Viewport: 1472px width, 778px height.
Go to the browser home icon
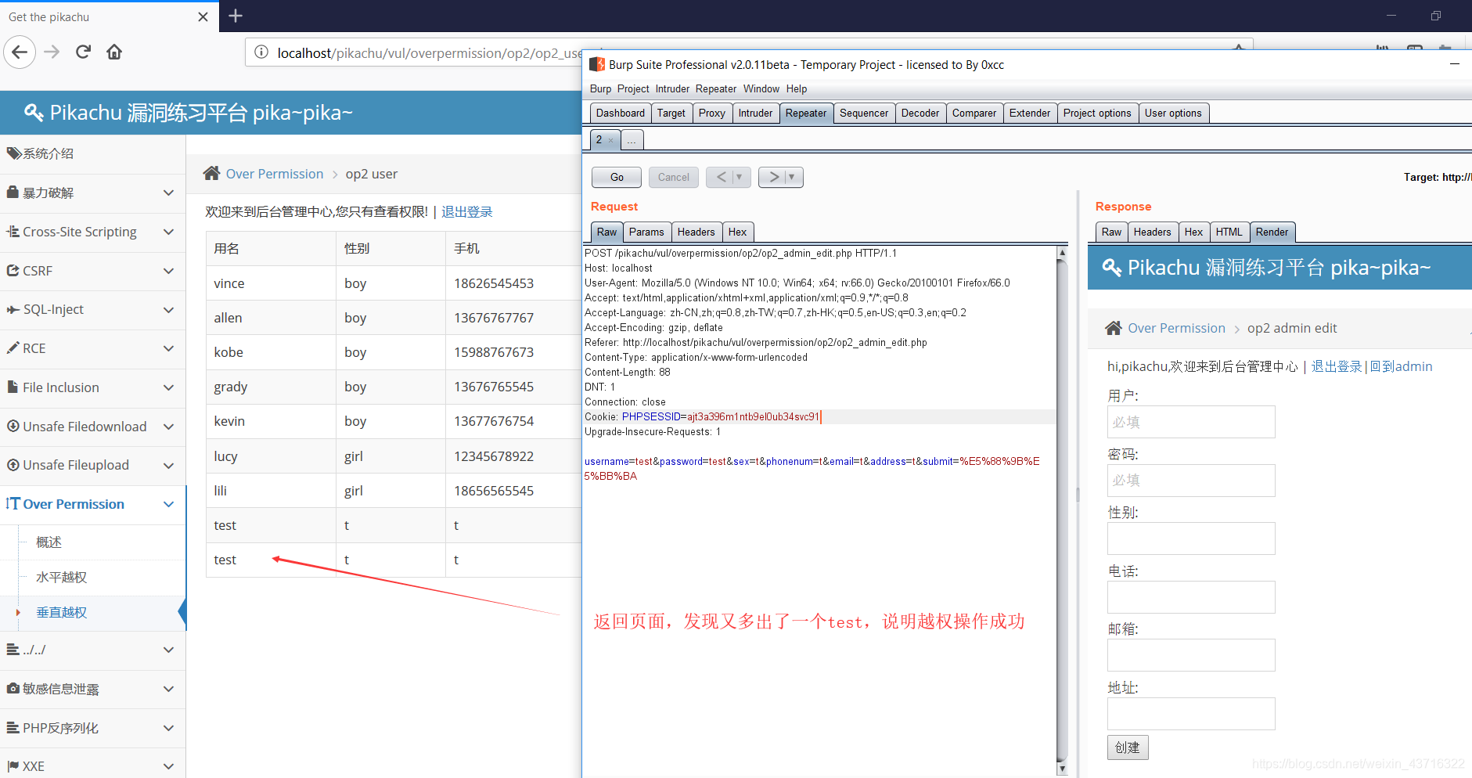pyautogui.click(x=114, y=52)
